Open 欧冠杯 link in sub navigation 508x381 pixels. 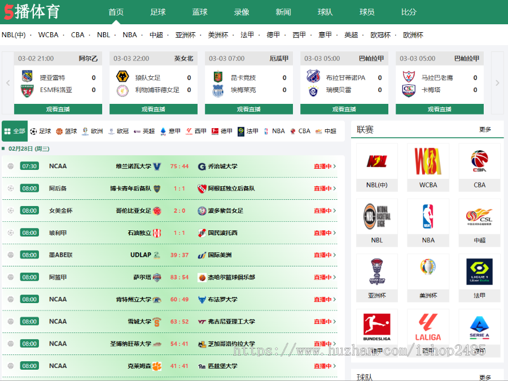380,35
